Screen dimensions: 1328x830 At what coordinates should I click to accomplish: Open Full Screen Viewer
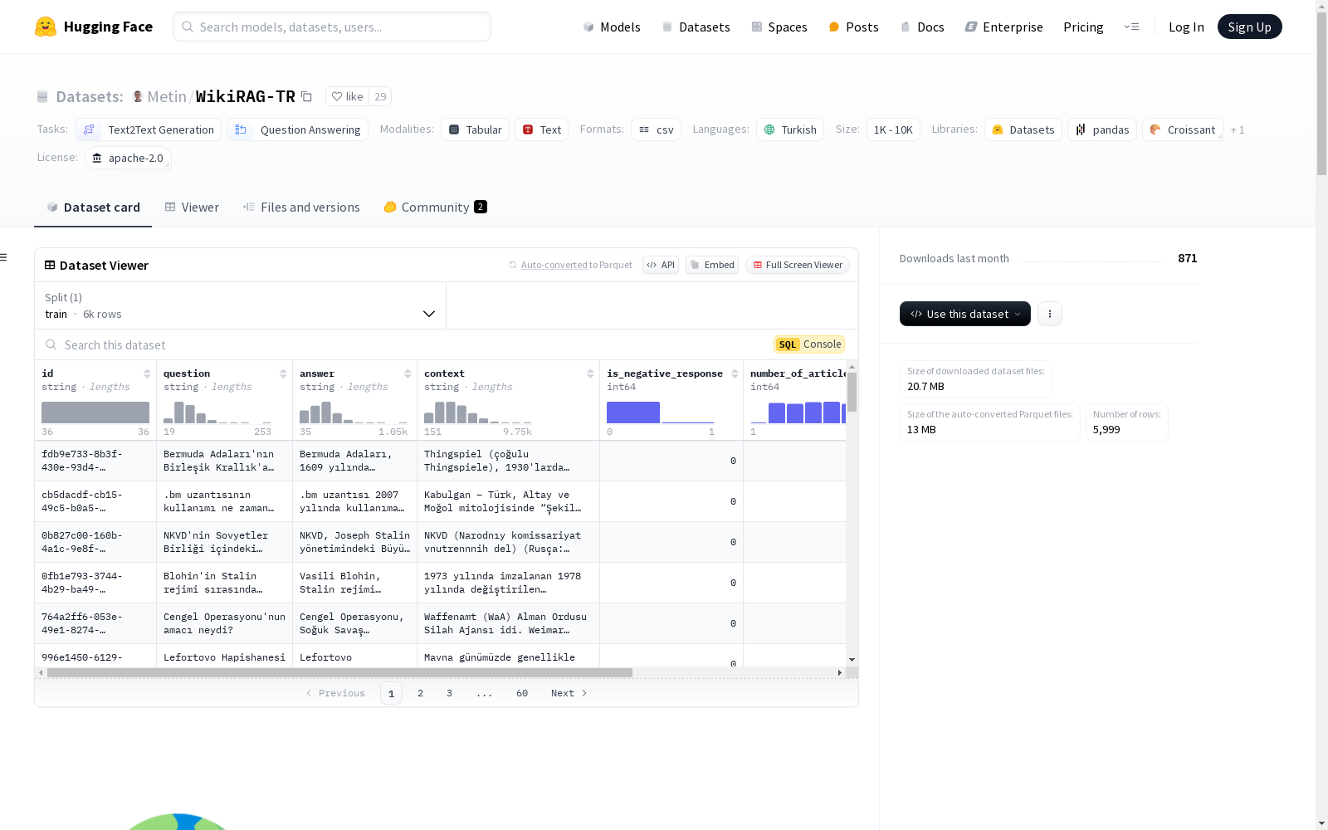(798, 265)
